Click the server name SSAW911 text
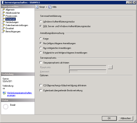This screenshot has height=123, width=137. click(x=7, y=81)
